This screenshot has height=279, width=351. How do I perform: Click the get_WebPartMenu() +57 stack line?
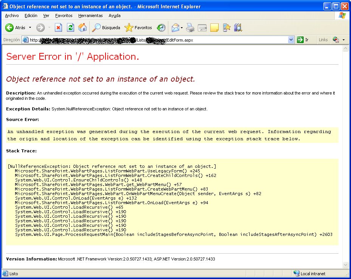98,184
